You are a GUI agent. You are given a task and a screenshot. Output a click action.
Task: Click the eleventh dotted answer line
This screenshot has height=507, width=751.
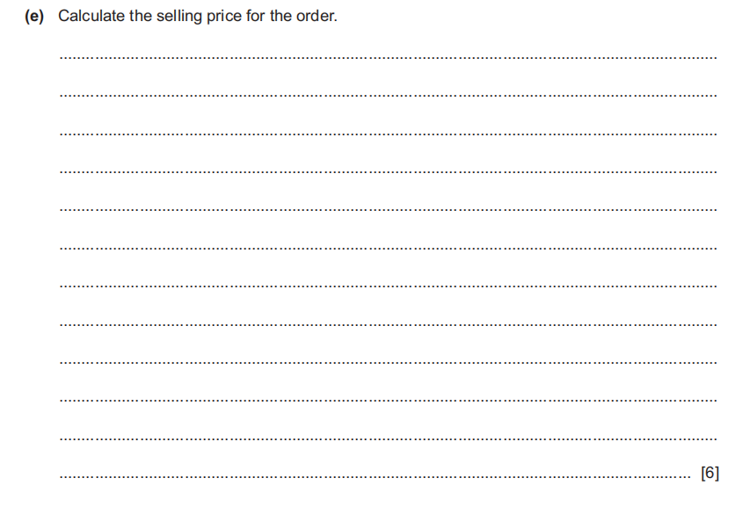pos(387,438)
